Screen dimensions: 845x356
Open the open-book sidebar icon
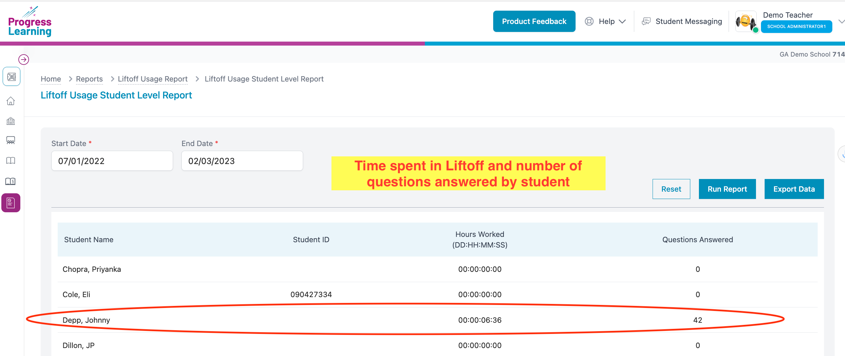11,161
